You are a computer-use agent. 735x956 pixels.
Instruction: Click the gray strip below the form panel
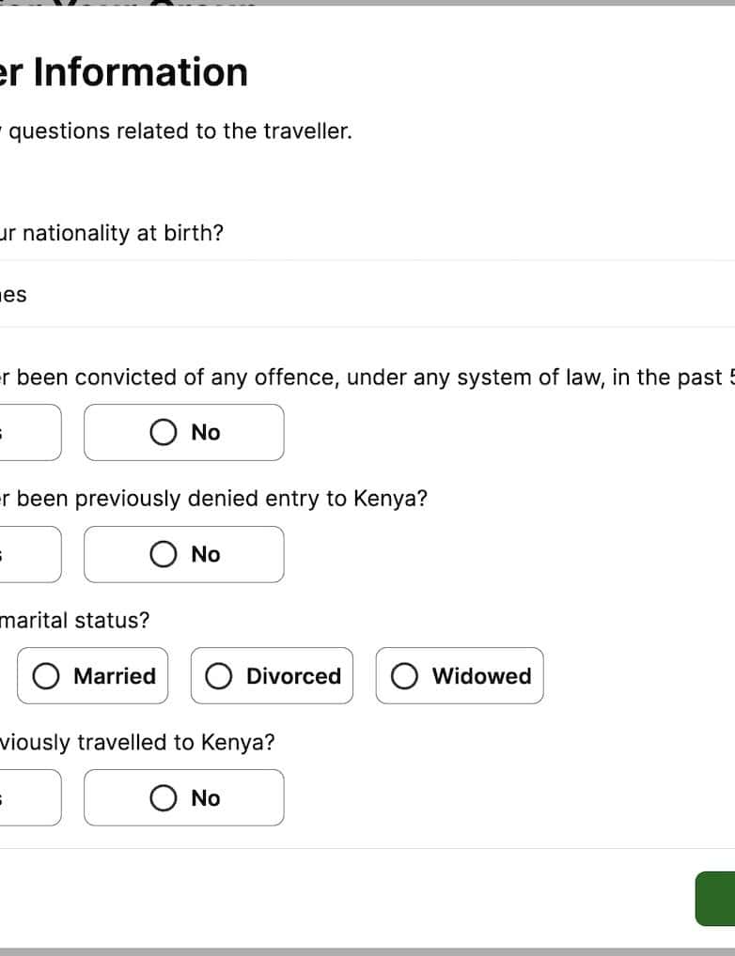coord(367,951)
